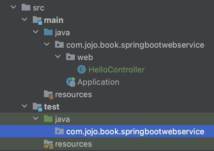The image size is (214, 151).
Task: Click the web package icon
Action: point(71,57)
